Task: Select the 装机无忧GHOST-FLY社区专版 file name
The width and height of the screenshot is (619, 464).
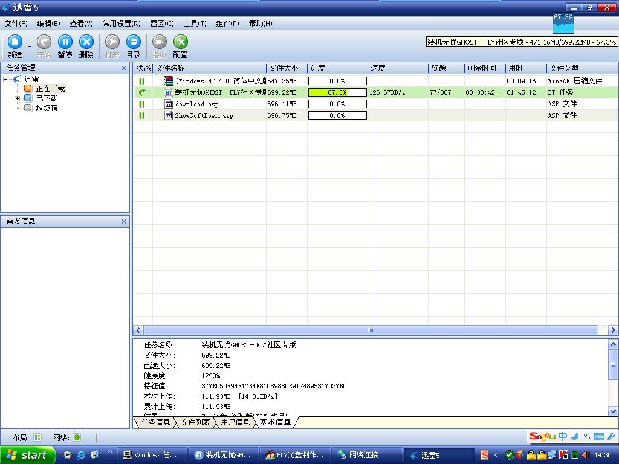Action: coord(220,92)
